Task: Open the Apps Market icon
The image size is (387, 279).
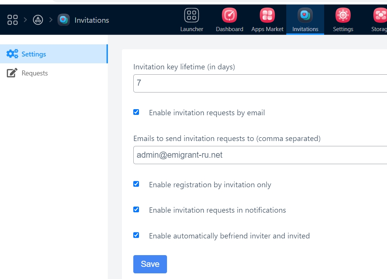Action: coord(267,16)
